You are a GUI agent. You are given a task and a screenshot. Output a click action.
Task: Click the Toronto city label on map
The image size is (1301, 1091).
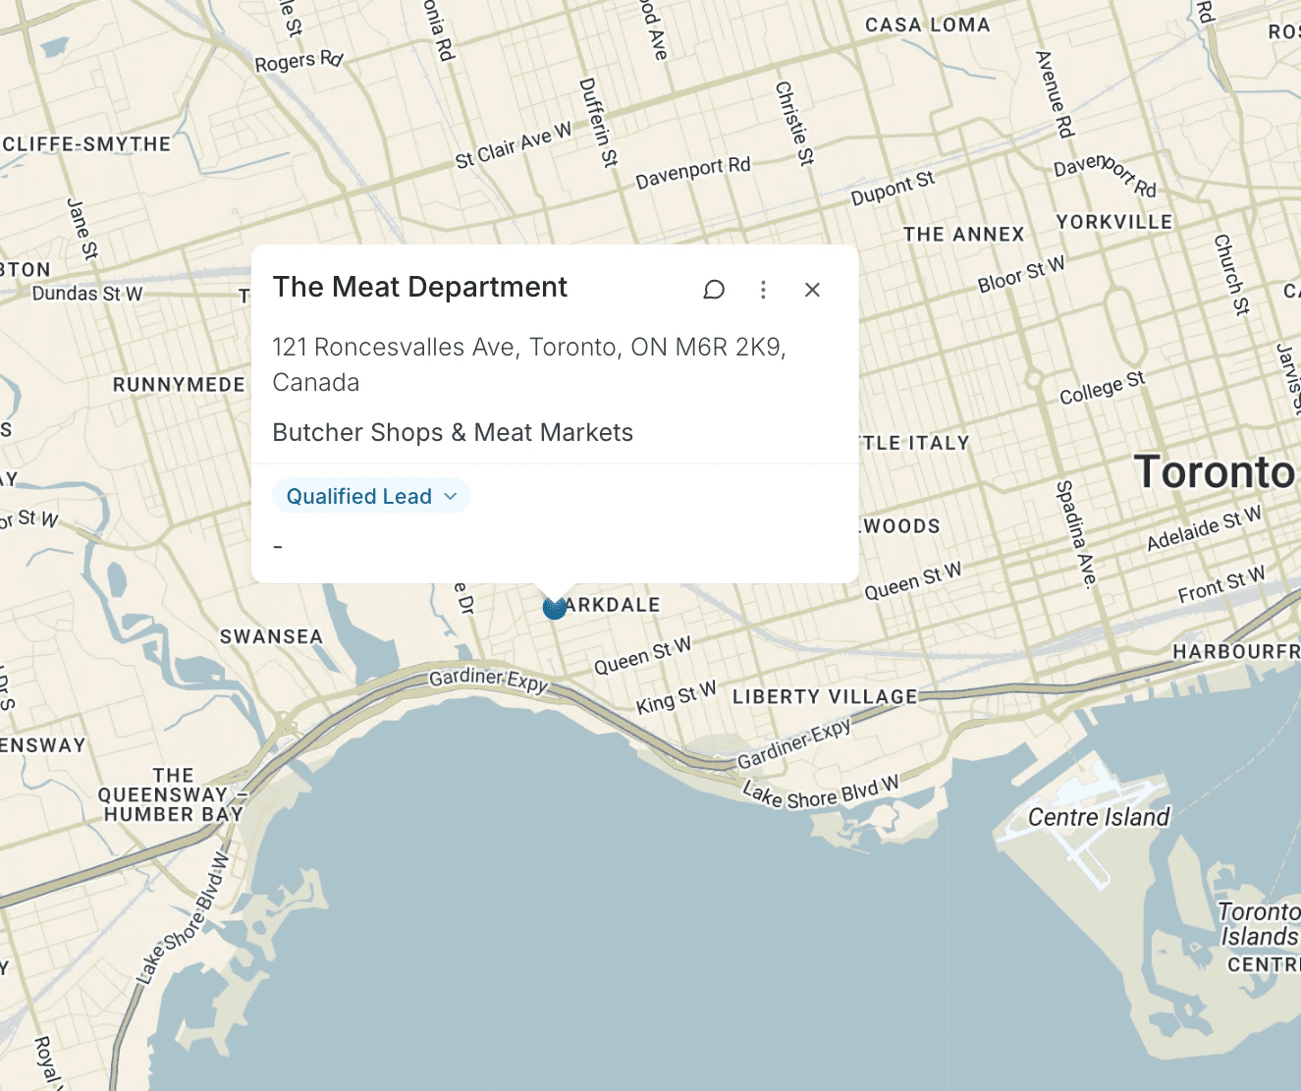[1216, 472]
